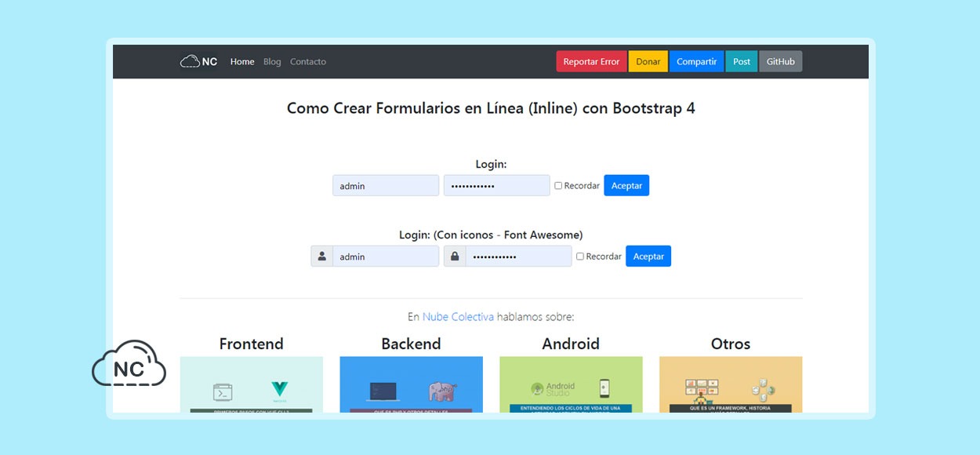Submit first Login form with Aceptar
Viewport: 980px width, 455px height.
coord(626,186)
